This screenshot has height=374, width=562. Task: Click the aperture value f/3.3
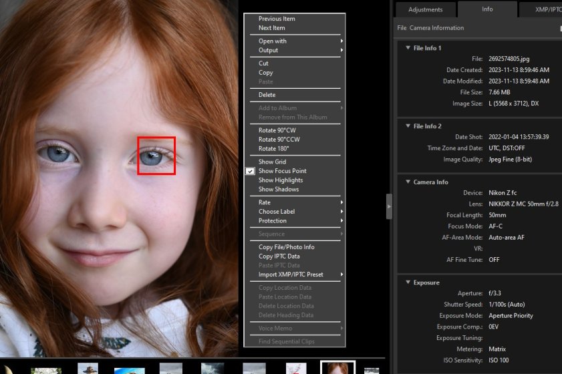tap(495, 293)
